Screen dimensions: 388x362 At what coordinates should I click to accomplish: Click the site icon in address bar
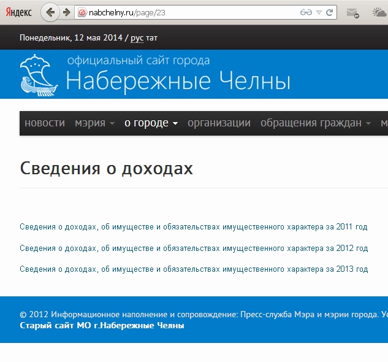point(80,12)
